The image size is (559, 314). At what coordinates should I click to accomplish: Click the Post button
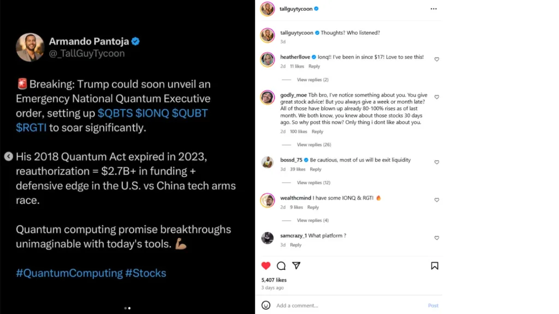coord(433,306)
